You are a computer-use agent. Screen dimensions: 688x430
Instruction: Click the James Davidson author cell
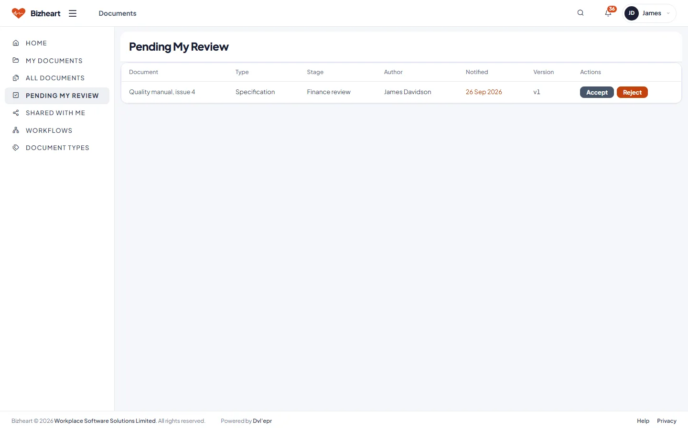coord(408,92)
